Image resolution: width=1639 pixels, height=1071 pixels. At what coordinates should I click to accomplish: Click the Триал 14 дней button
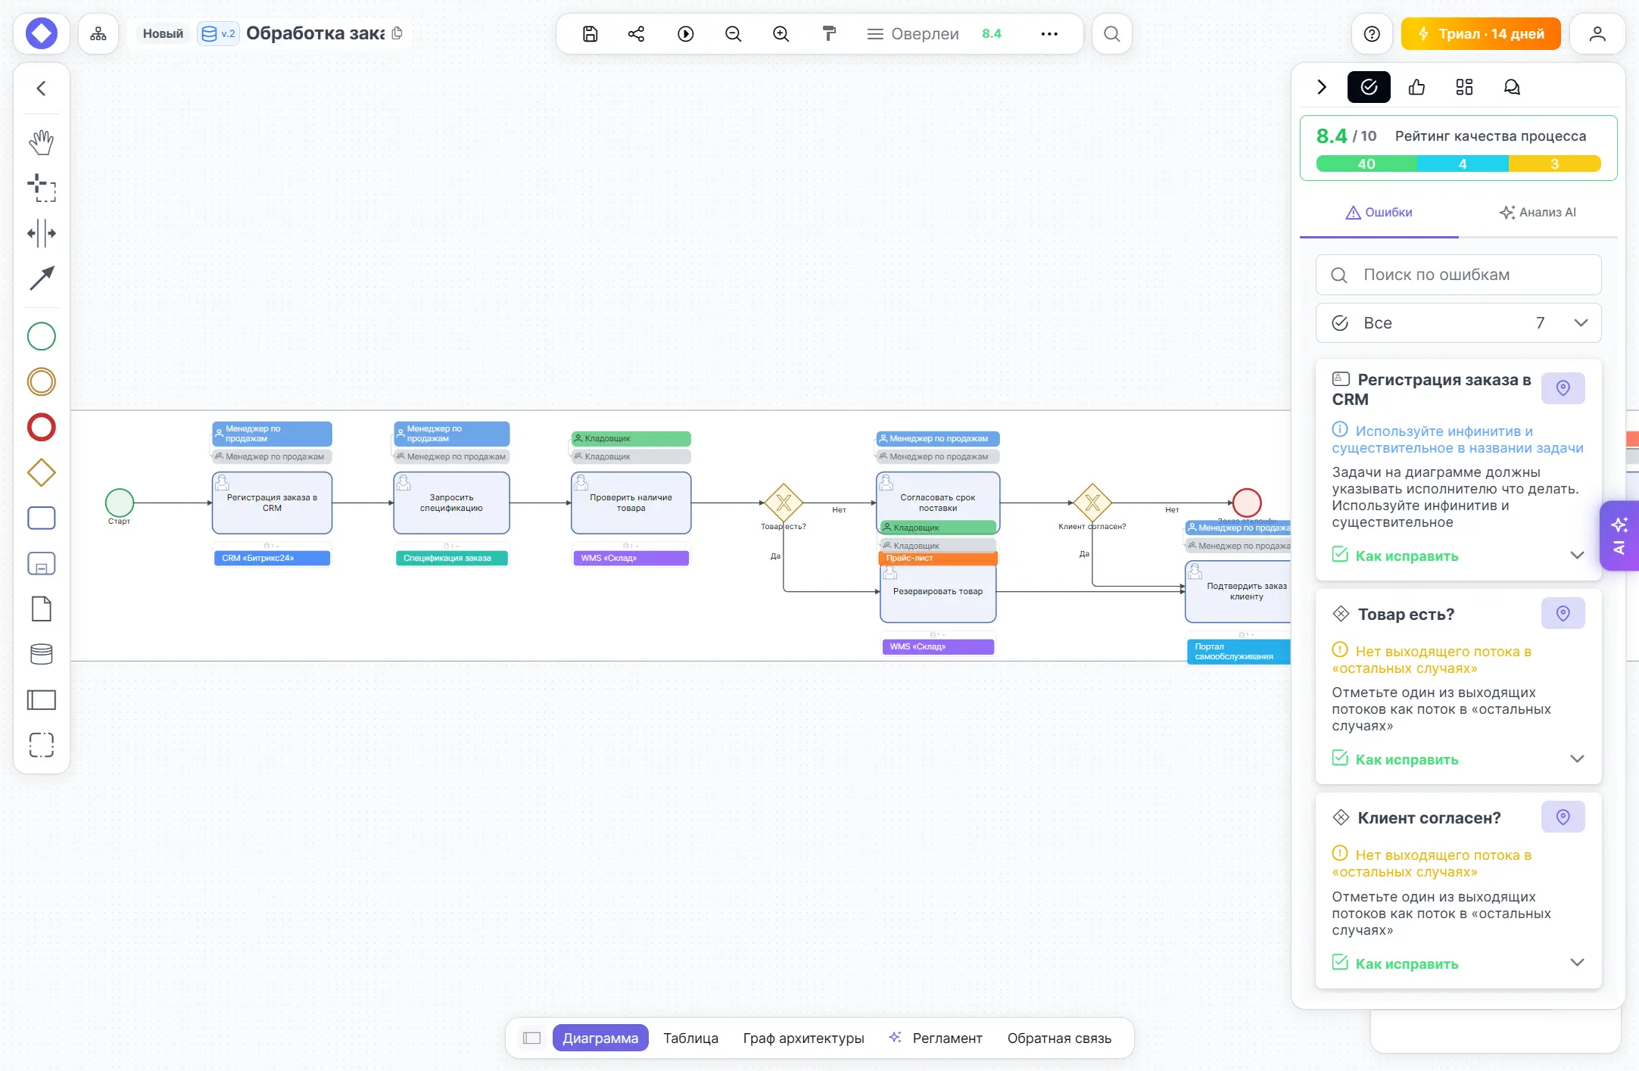(1481, 34)
